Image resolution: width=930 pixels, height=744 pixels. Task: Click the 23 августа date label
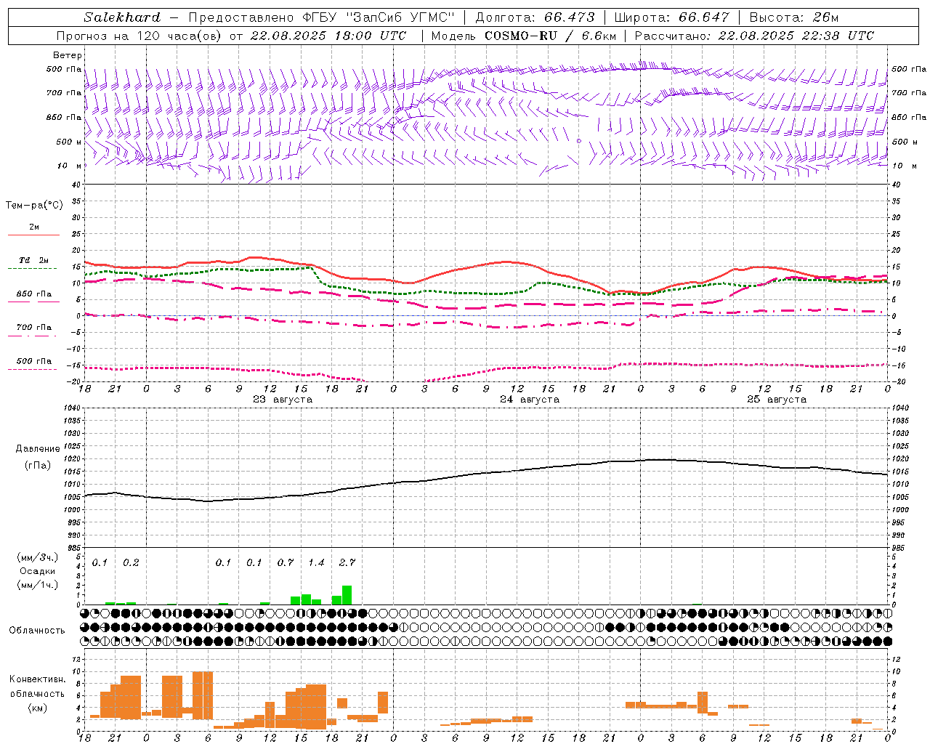click(x=283, y=400)
